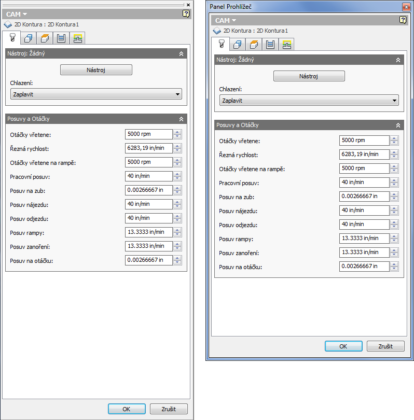
Task: Open Heights tab in left panel
Action: 45,38
